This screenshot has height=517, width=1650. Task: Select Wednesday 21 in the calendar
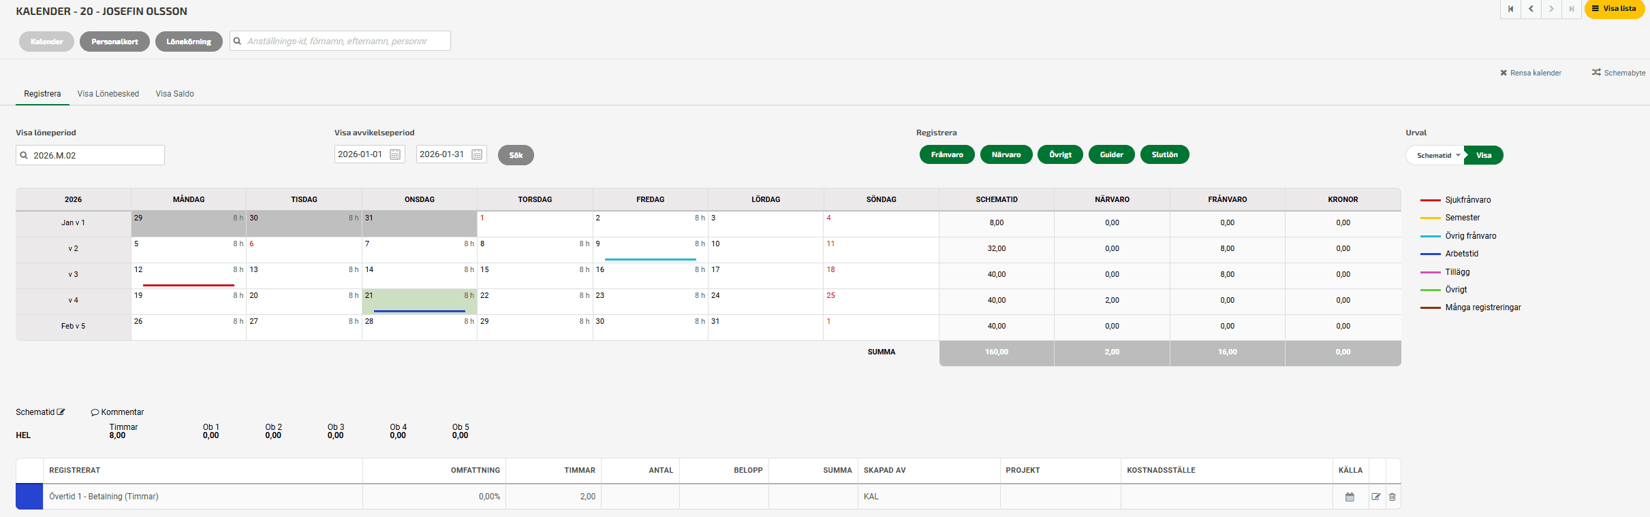[x=419, y=301]
